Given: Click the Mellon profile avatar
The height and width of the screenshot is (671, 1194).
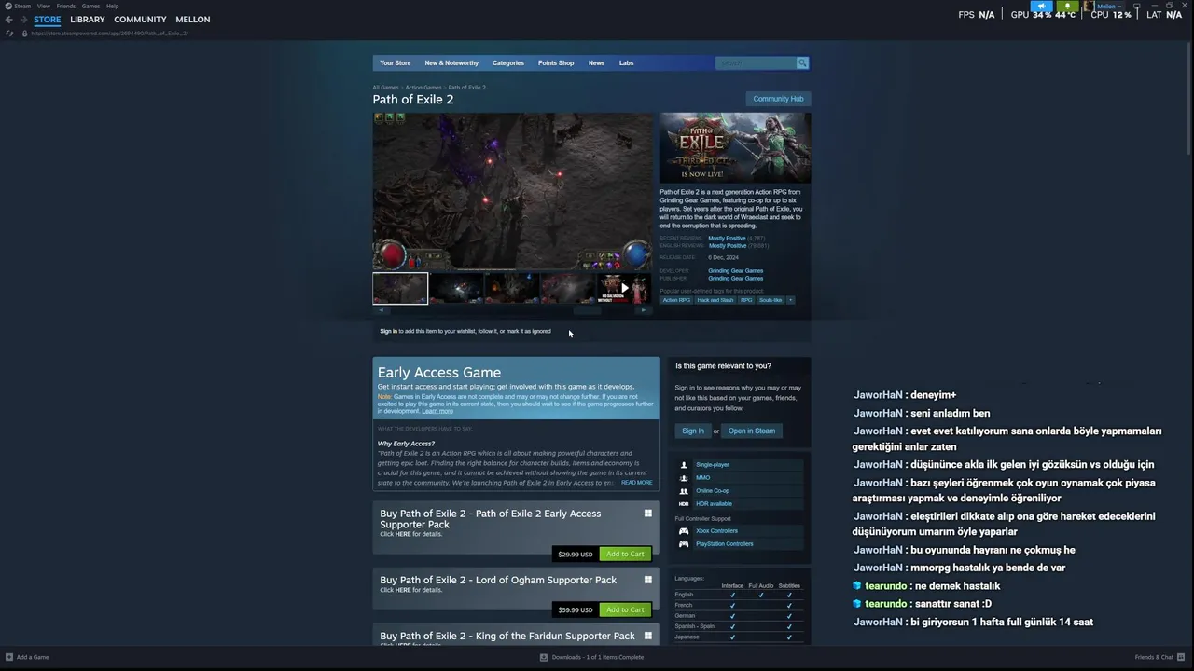Looking at the screenshot, I should coord(1089,7).
